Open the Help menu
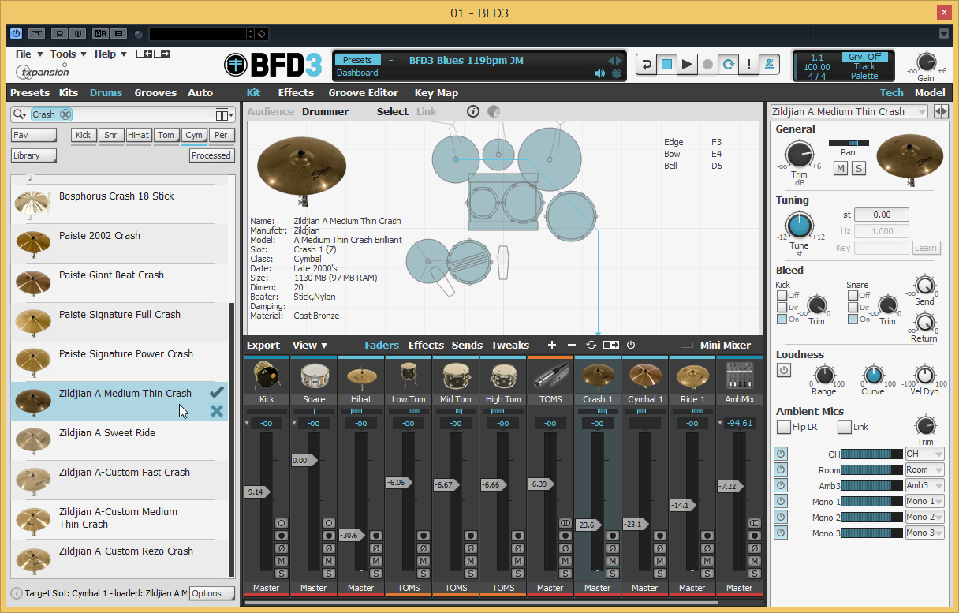959x613 pixels. point(110,54)
